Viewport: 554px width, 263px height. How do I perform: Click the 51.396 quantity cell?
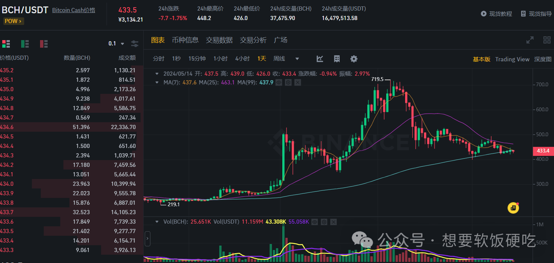81,127
